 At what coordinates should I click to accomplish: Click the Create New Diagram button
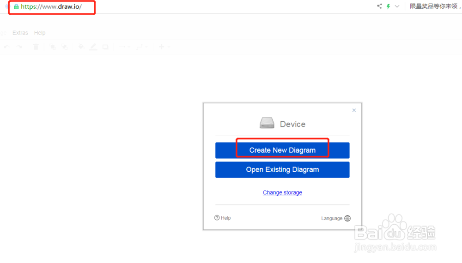click(x=282, y=150)
